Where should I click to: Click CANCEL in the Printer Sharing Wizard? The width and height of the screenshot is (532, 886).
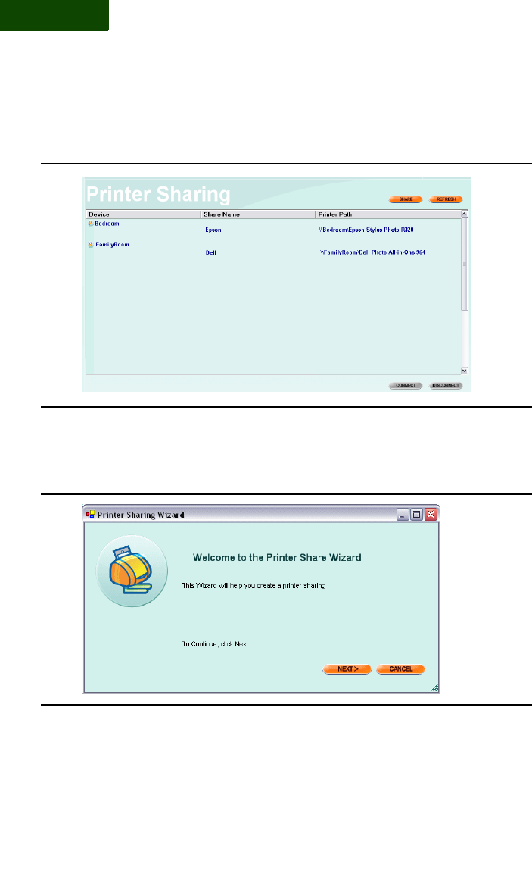(x=400, y=669)
